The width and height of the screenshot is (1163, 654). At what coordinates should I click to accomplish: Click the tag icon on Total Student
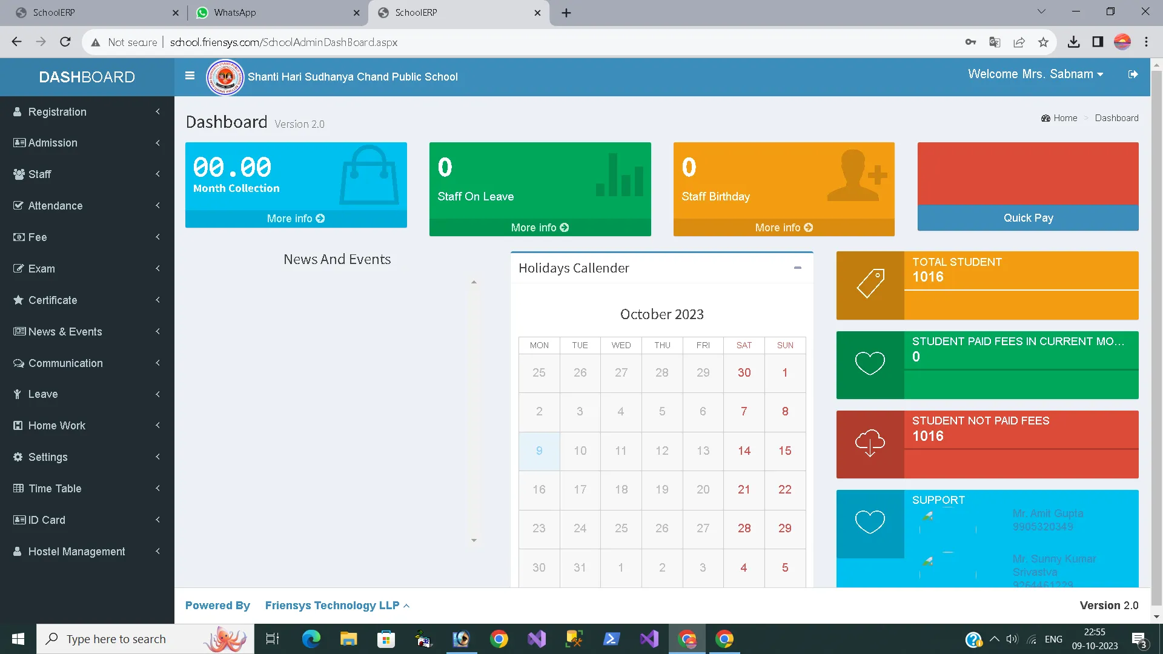tap(870, 283)
